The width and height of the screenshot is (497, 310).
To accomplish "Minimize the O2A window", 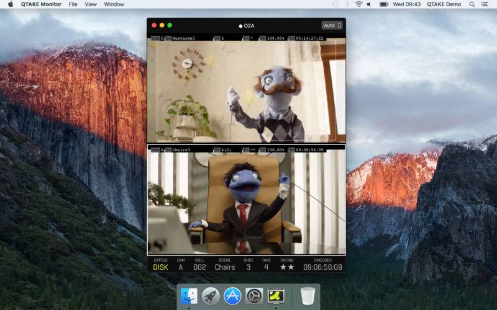I will tap(162, 25).
